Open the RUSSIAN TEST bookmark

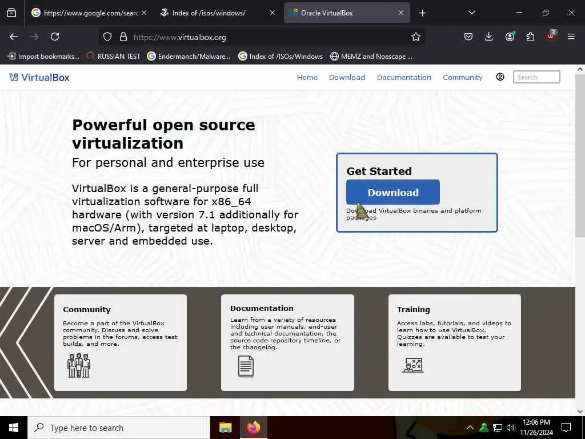113,57
